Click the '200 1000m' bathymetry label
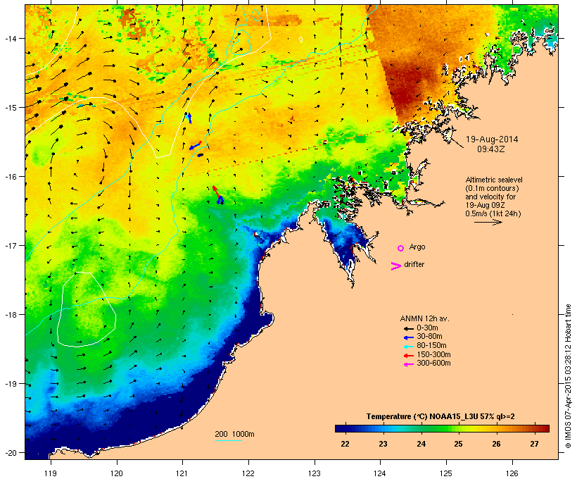This screenshot has height=479, width=577. pyautogui.click(x=234, y=434)
